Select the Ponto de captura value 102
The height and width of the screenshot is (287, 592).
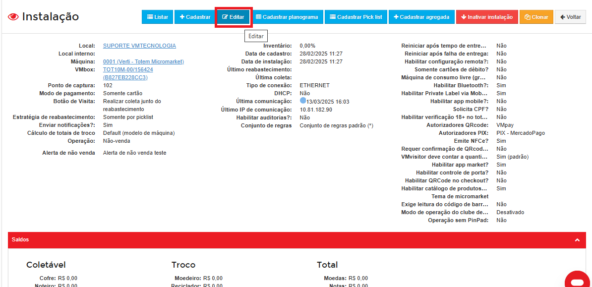coord(108,85)
